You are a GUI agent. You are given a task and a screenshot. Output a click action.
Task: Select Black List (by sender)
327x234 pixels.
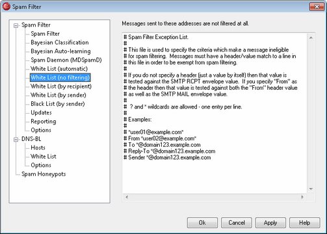click(x=58, y=104)
